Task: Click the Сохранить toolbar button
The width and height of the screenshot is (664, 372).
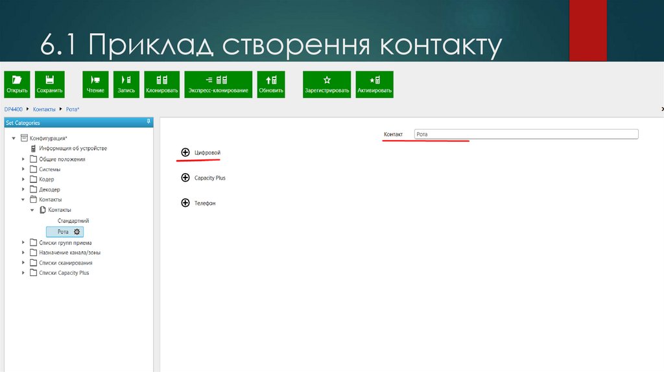Action: coord(49,84)
